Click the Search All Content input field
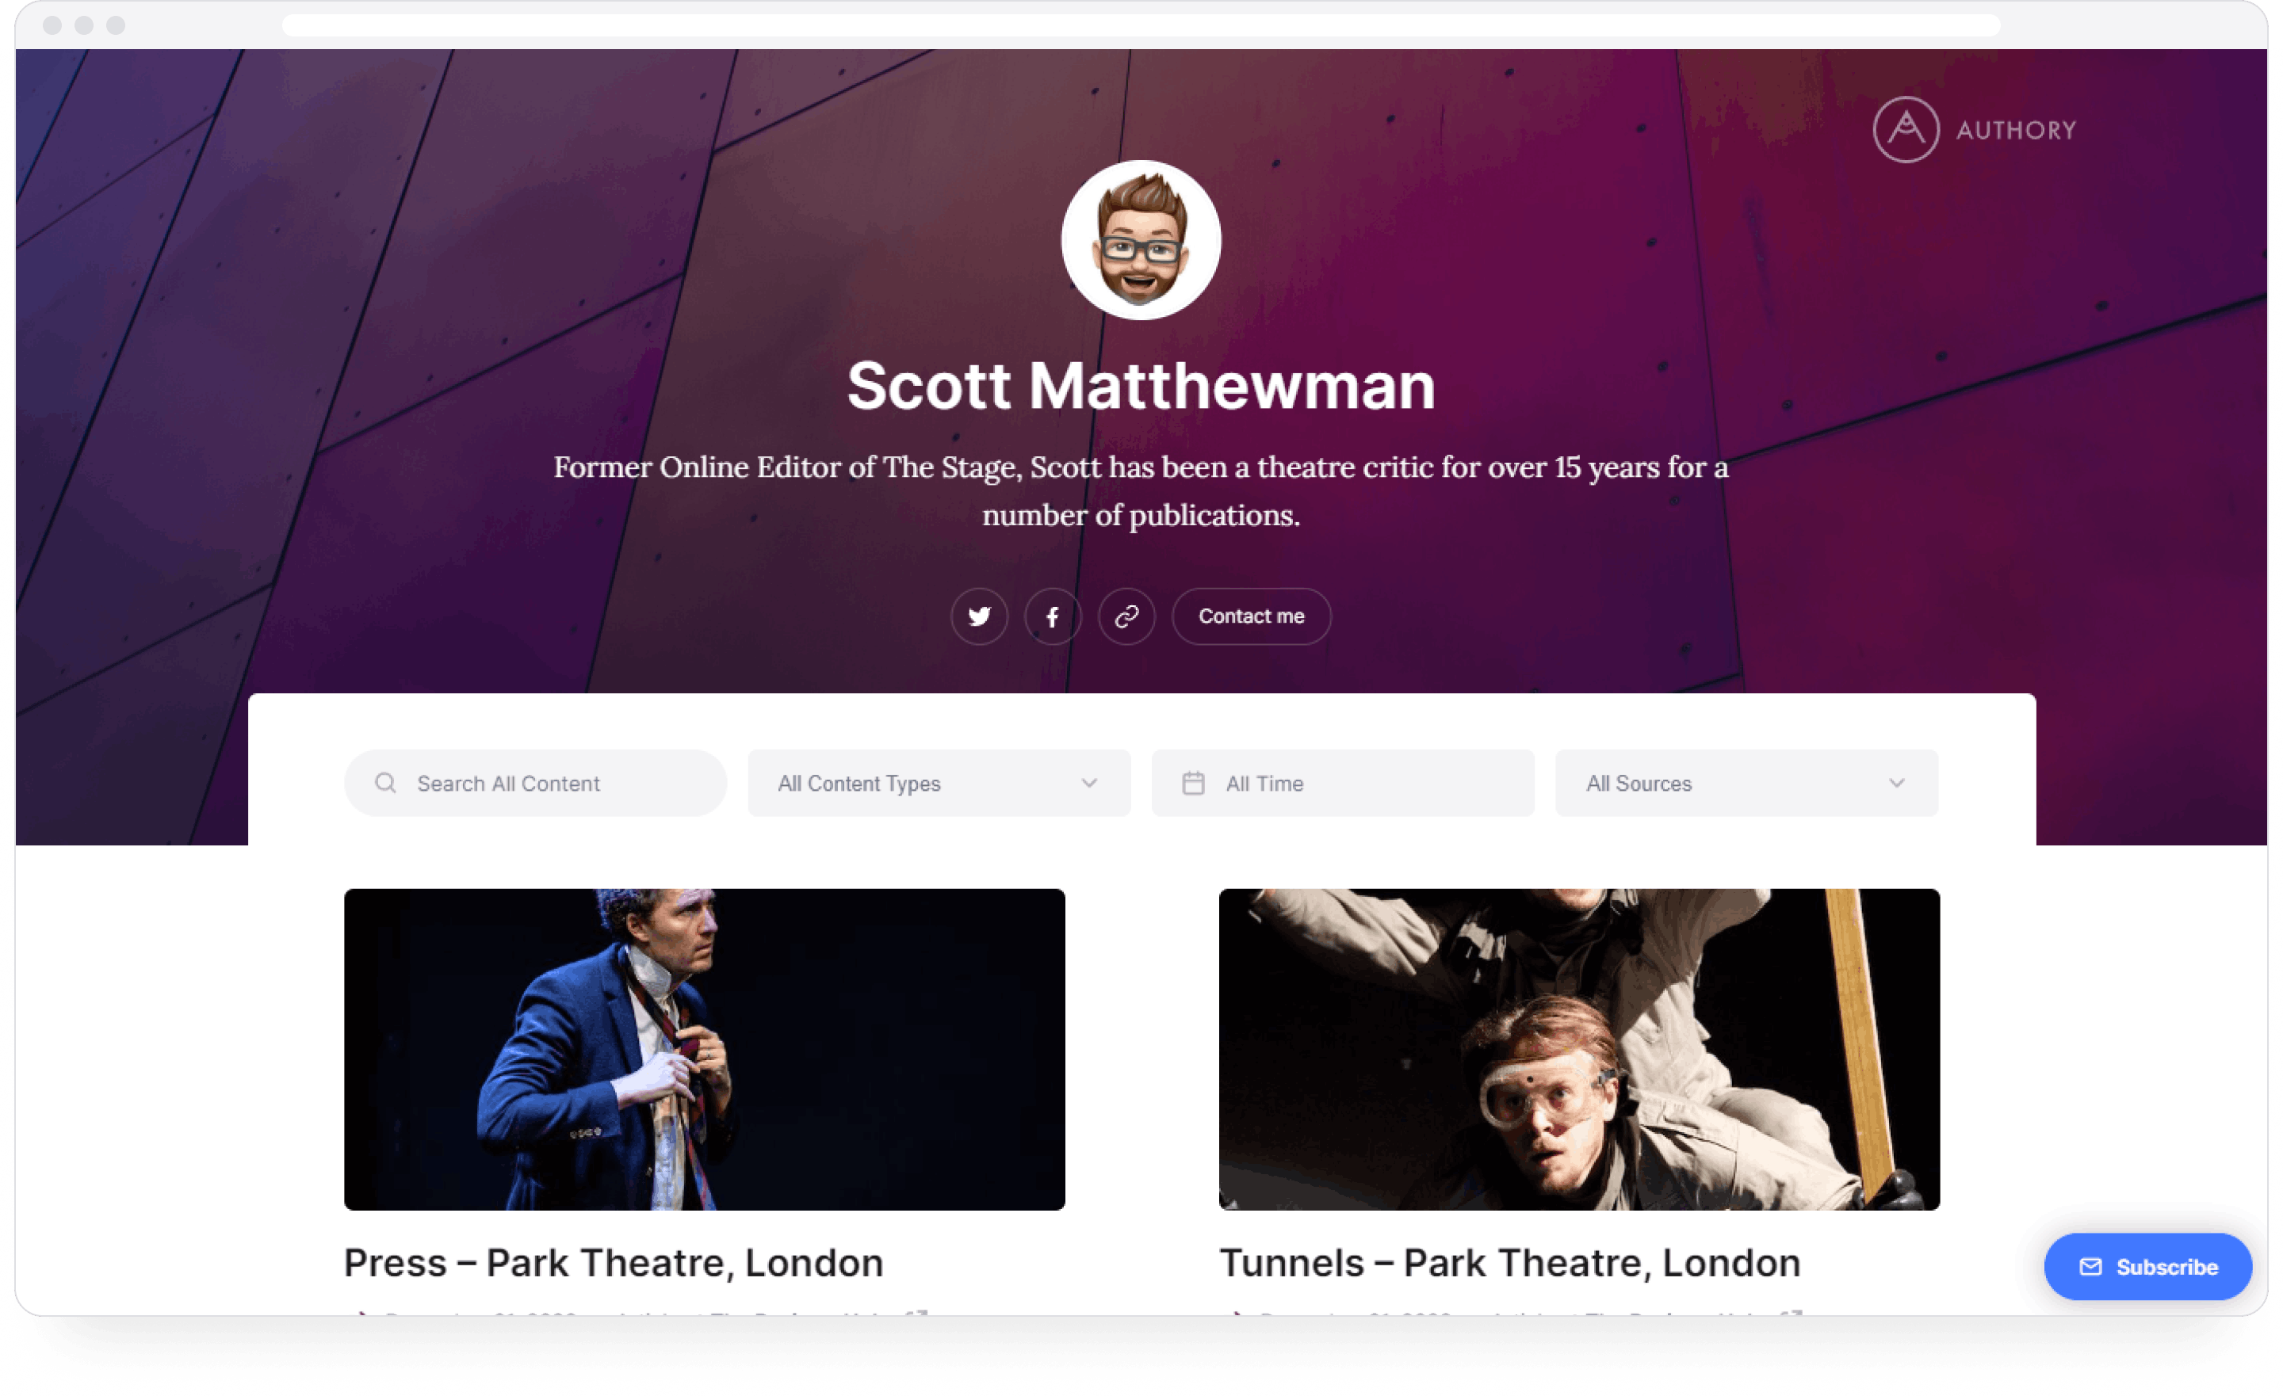 (x=537, y=782)
